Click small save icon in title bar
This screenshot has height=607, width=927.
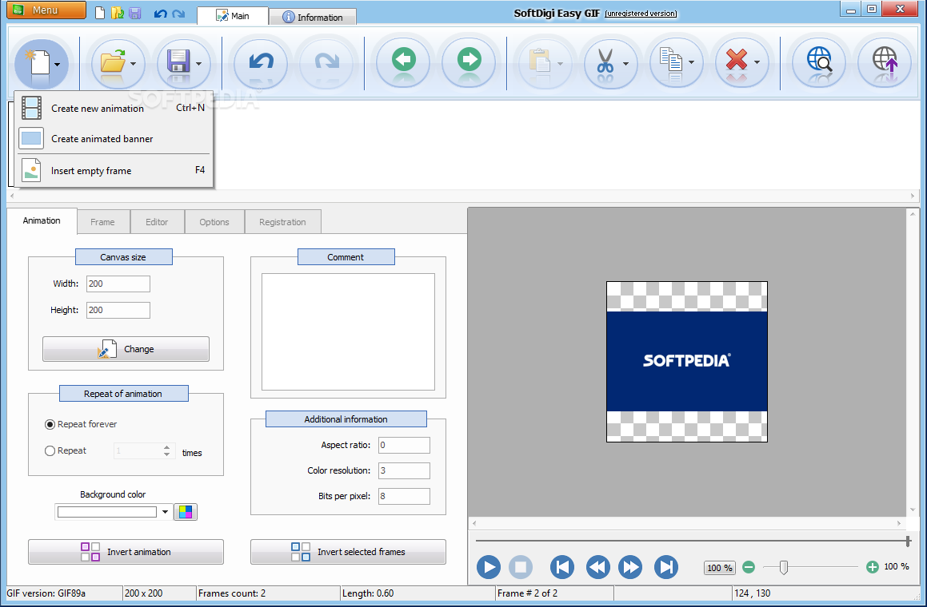pyautogui.click(x=135, y=13)
